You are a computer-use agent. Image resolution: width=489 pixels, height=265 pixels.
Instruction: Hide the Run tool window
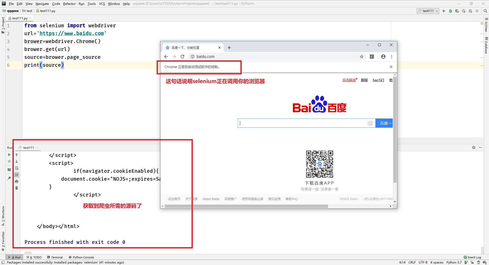point(480,148)
